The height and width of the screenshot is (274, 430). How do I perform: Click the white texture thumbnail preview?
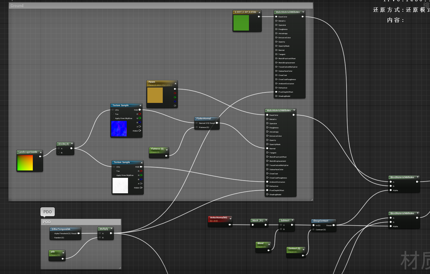(120, 186)
